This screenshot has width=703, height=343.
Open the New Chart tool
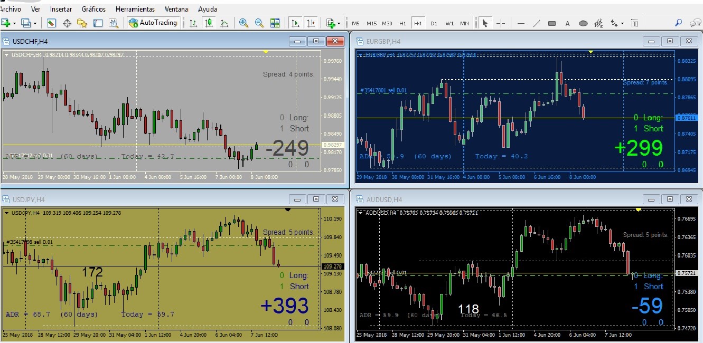click(x=6, y=23)
